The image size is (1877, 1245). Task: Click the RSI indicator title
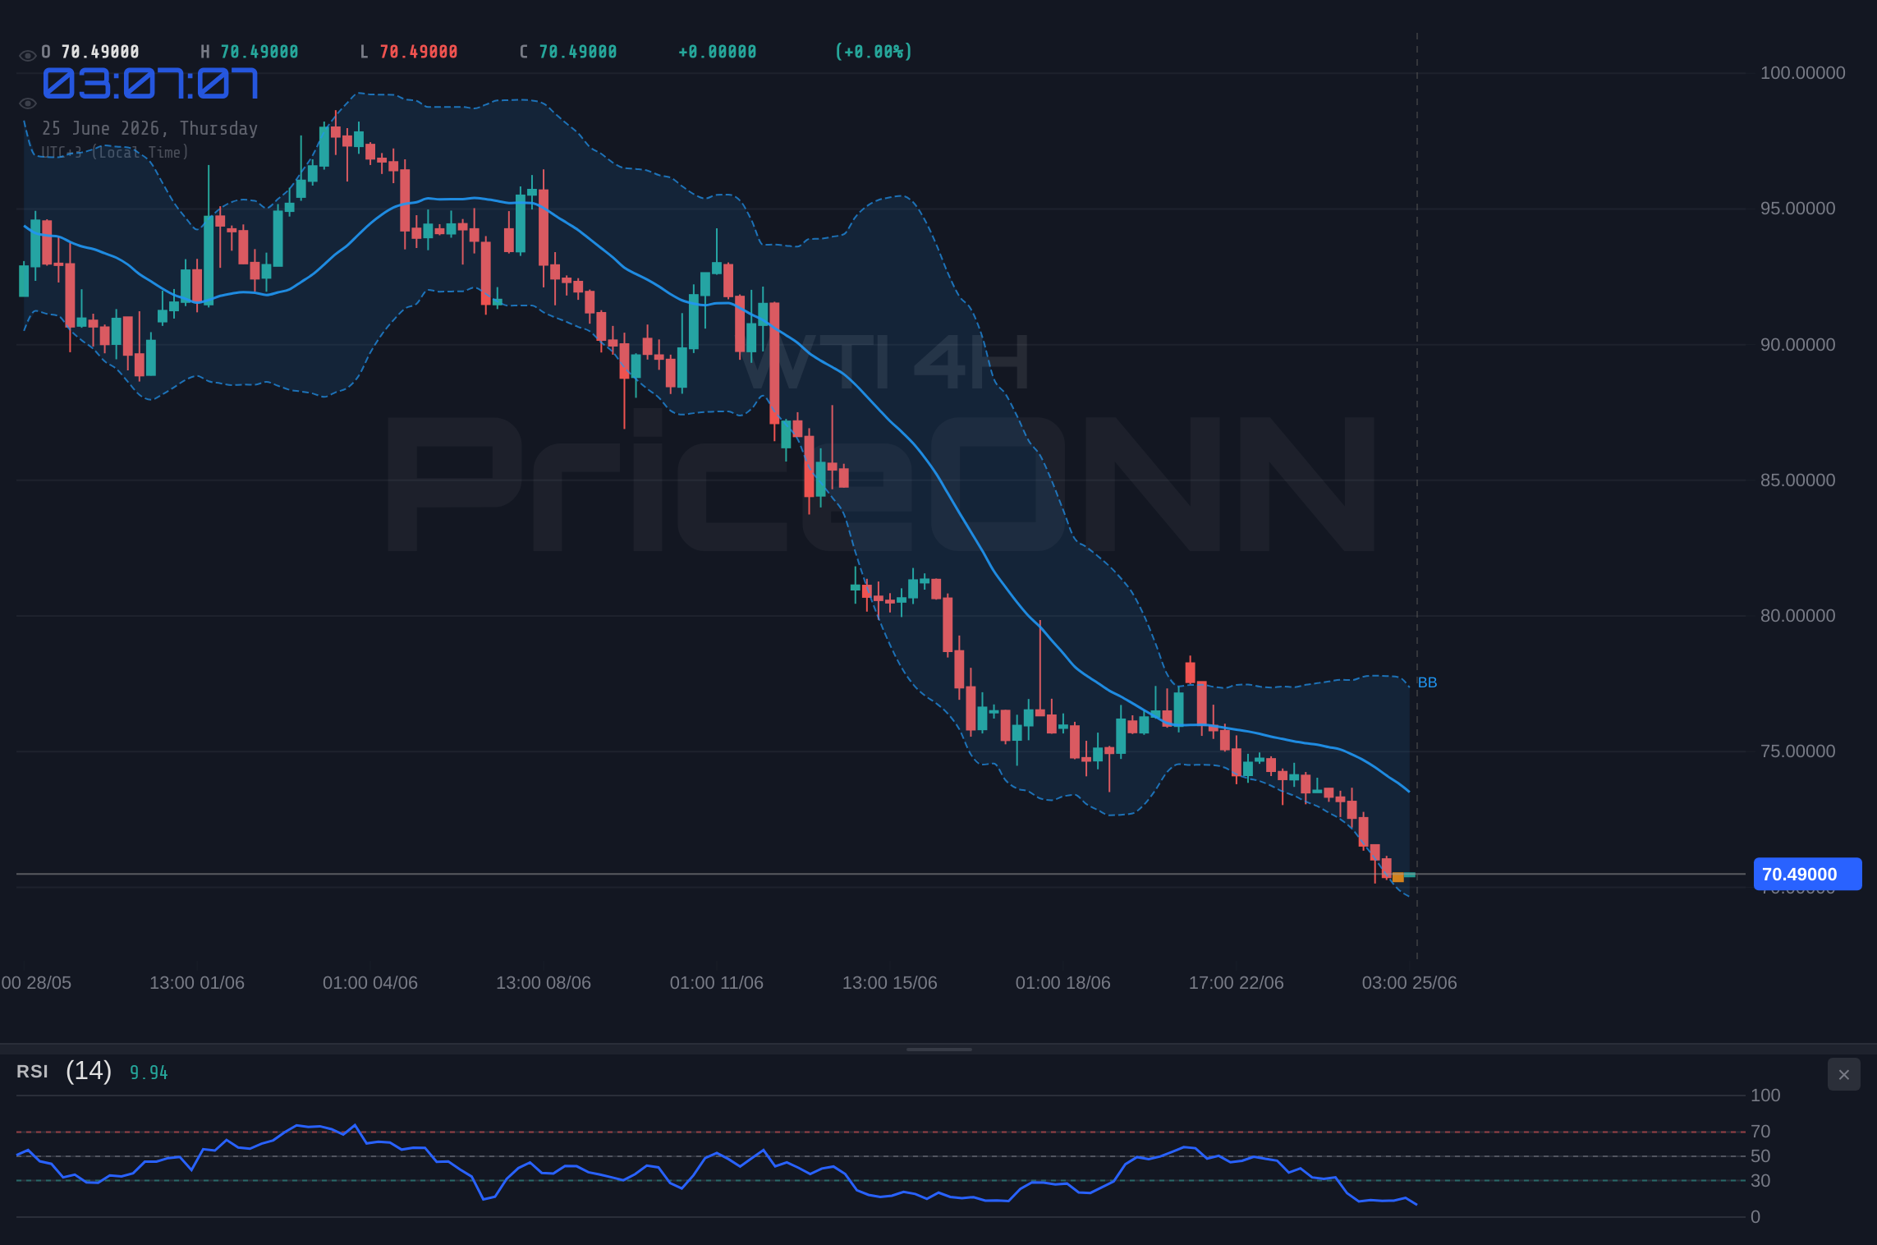click(x=32, y=1072)
